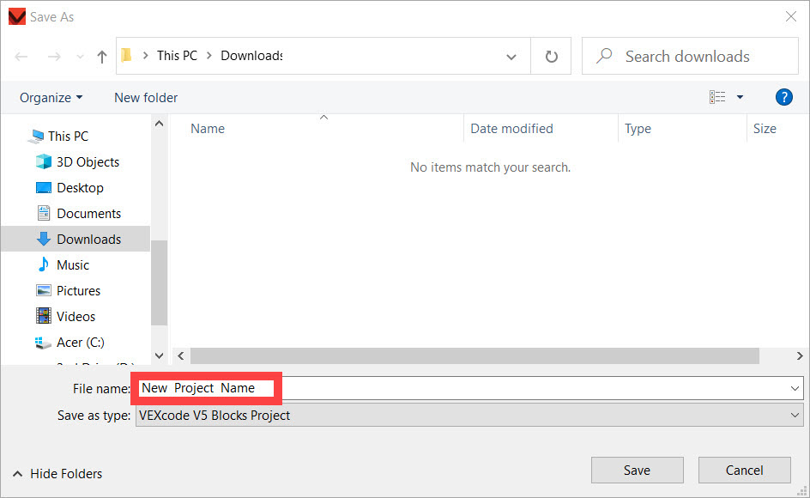Click the 3D Objects cube icon
This screenshot has height=498, width=810.
(x=44, y=161)
